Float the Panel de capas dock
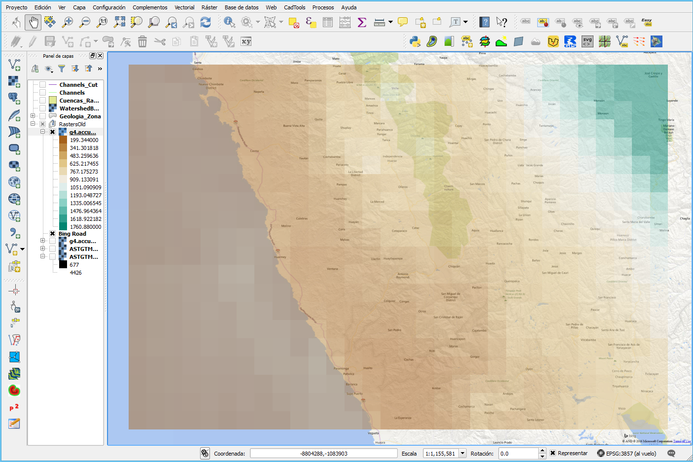This screenshot has width=693, height=462. [92, 56]
